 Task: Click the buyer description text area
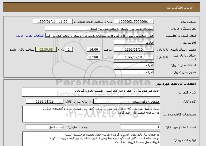pyautogui.click(x=91, y=139)
